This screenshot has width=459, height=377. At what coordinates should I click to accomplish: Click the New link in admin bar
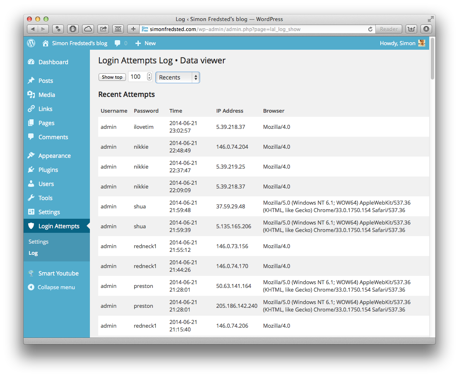point(150,43)
